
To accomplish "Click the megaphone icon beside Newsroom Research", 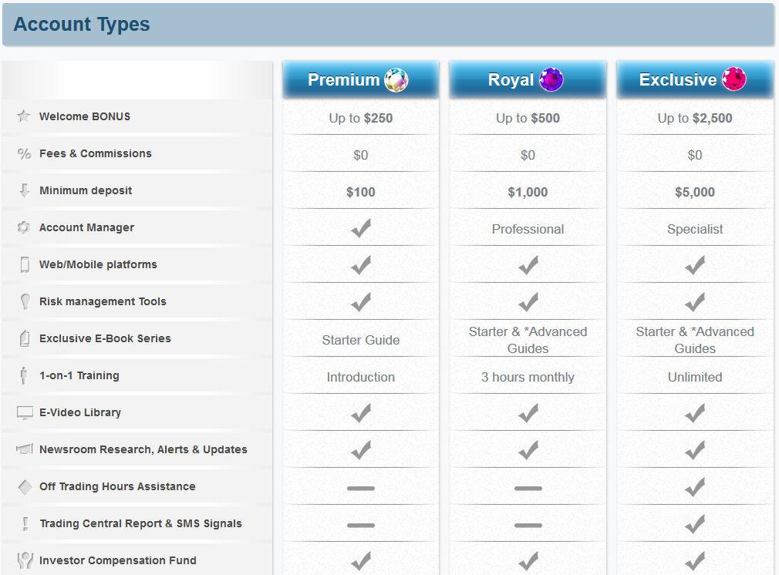I will (x=25, y=449).
